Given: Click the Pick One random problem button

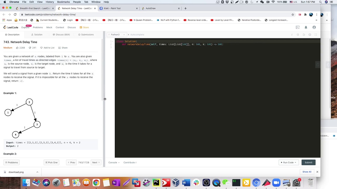Looking at the screenshot, I should (51, 162).
